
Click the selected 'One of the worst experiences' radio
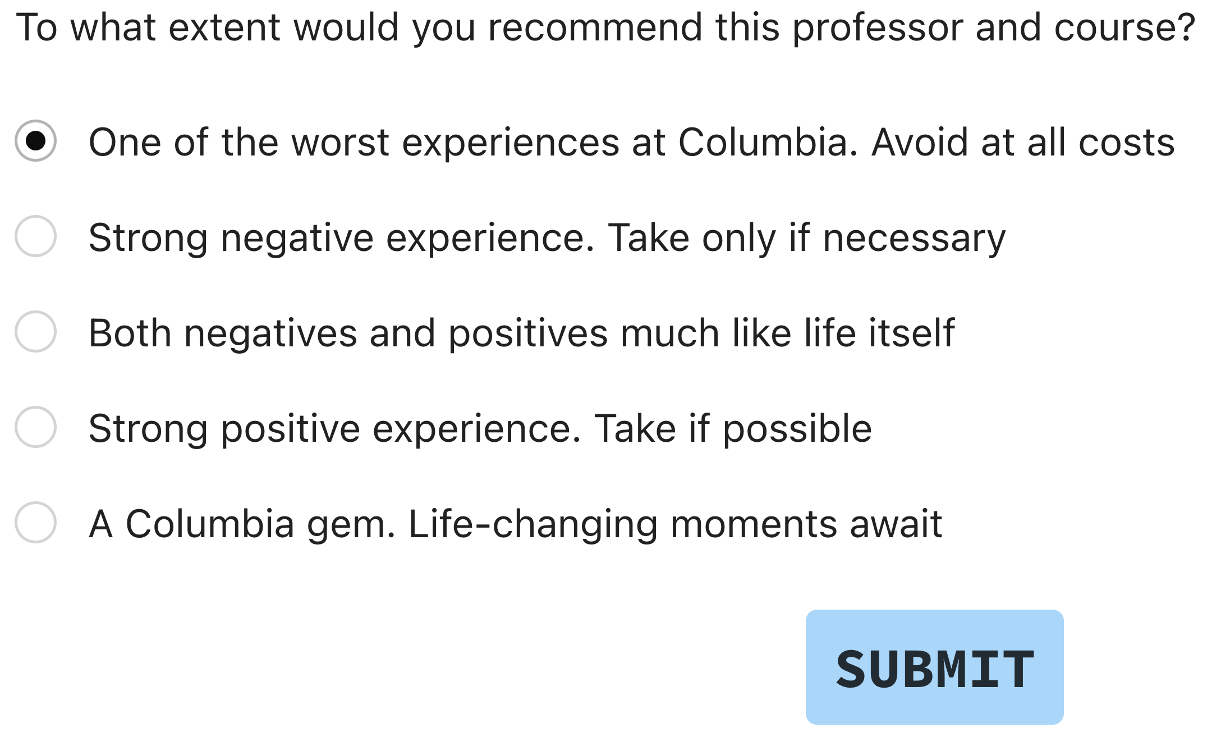coord(35,141)
